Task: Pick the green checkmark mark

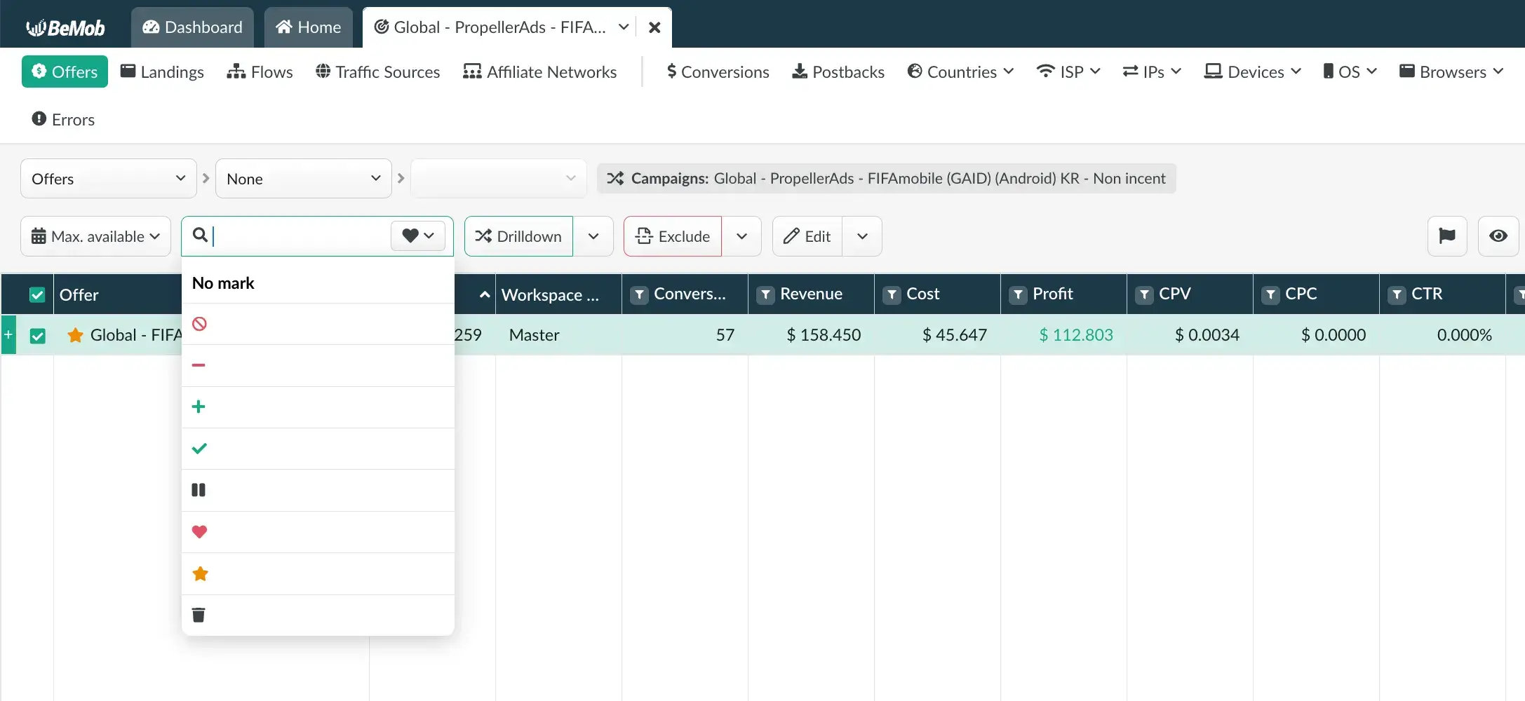Action: coord(199,449)
